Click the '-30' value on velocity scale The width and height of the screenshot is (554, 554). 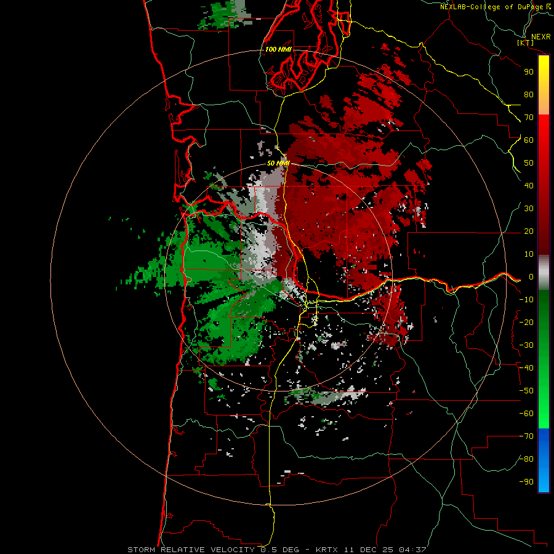(526, 345)
